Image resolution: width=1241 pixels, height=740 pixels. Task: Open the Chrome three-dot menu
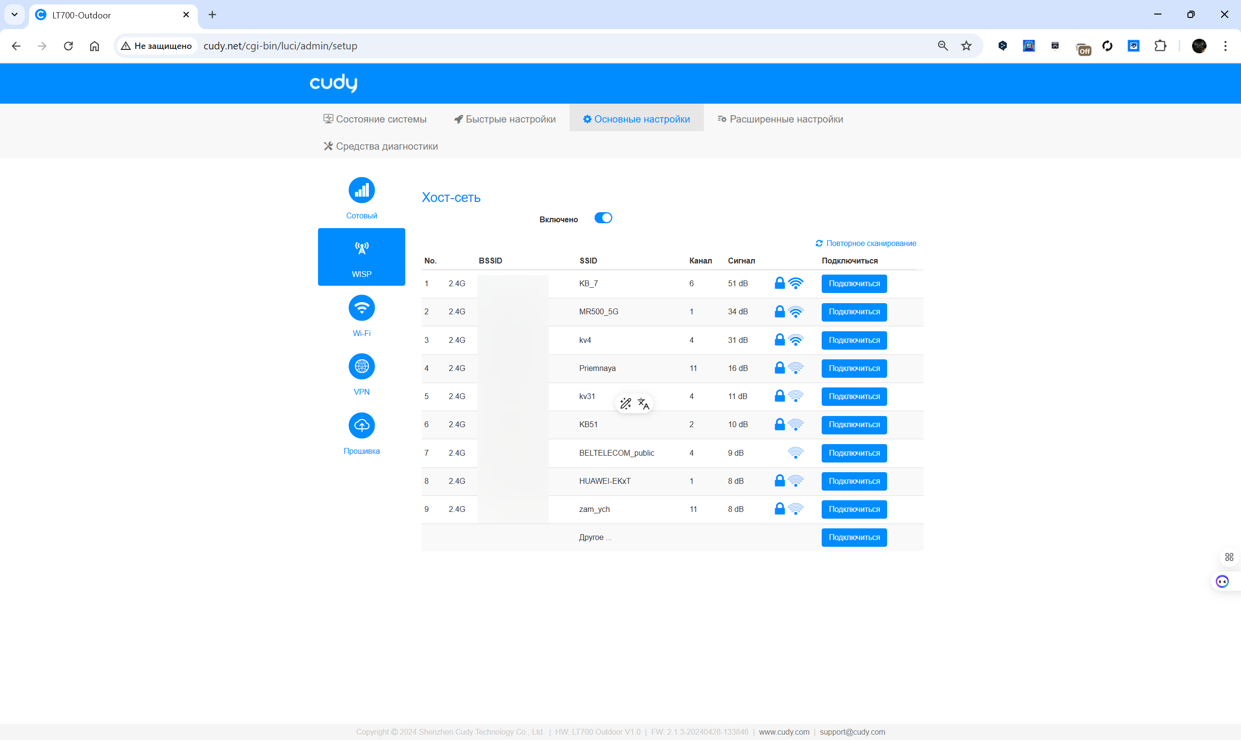tap(1225, 46)
